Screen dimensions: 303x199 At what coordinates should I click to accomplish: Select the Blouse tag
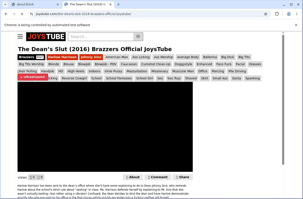[x=69, y=64]
